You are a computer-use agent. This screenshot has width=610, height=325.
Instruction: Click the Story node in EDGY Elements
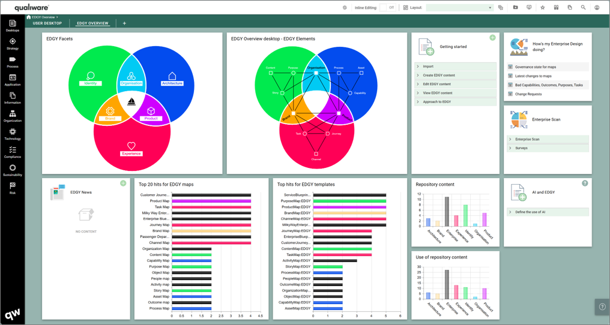pyautogui.click(x=282, y=93)
